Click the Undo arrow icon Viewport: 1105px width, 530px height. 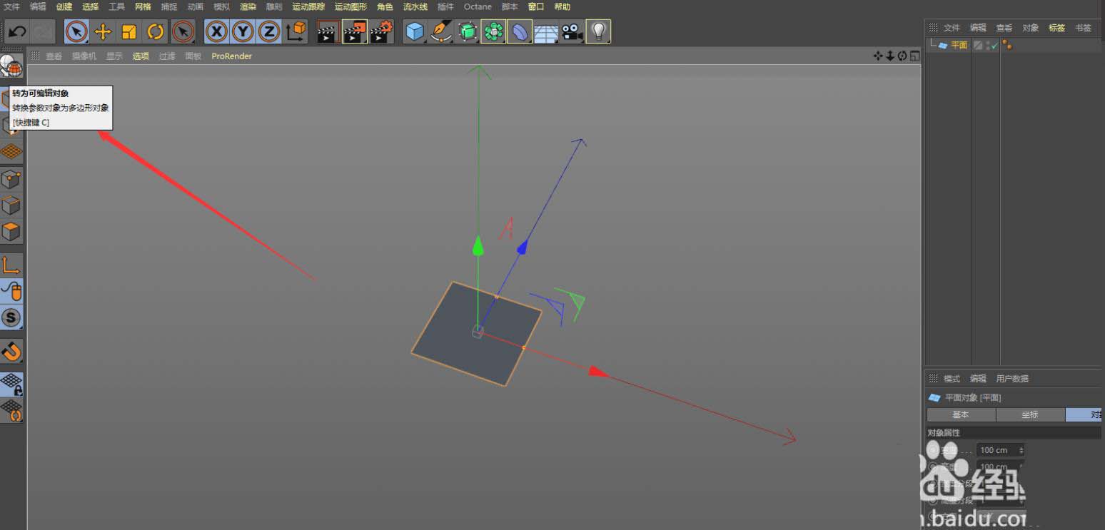(17, 32)
